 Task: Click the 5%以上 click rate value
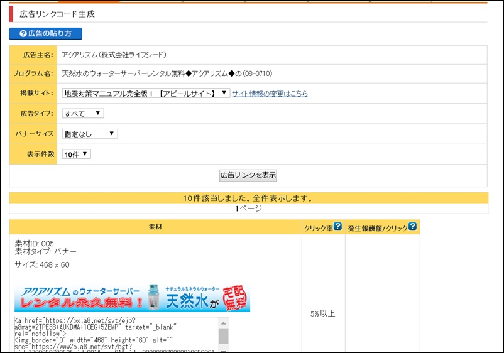coord(323,314)
